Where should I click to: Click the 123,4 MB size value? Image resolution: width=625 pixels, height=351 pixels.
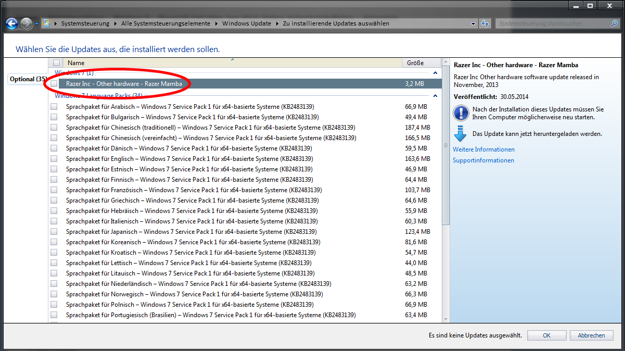coord(417,232)
